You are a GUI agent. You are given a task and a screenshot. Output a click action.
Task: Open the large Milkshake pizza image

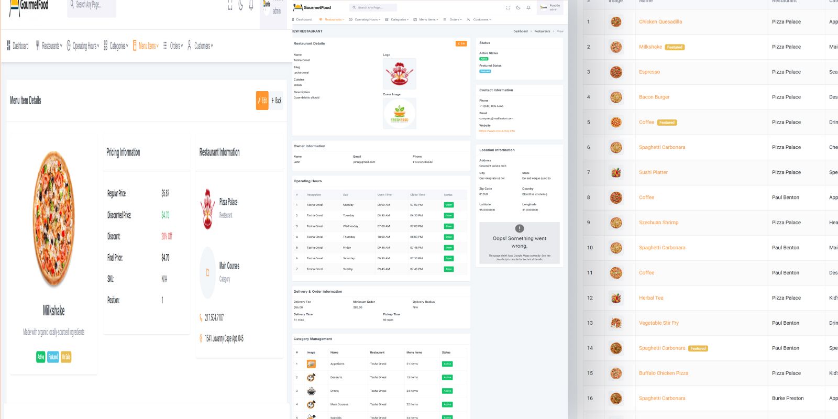coord(53,220)
